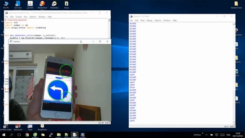Viewport: 245px width, 138px height.
Task: Open Edit menu in the code editor
Action: point(12,17)
